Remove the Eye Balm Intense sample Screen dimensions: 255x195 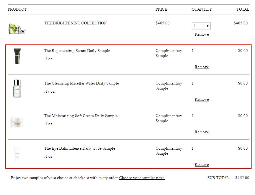pyautogui.click(x=202, y=165)
